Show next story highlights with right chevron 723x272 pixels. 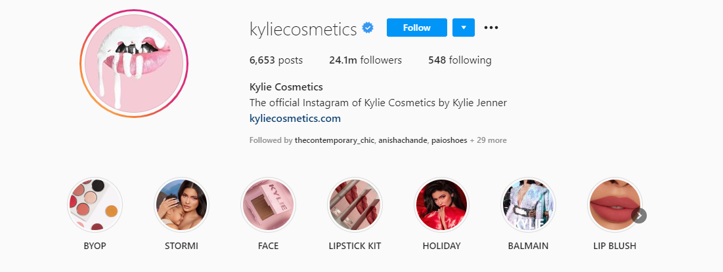(x=639, y=216)
